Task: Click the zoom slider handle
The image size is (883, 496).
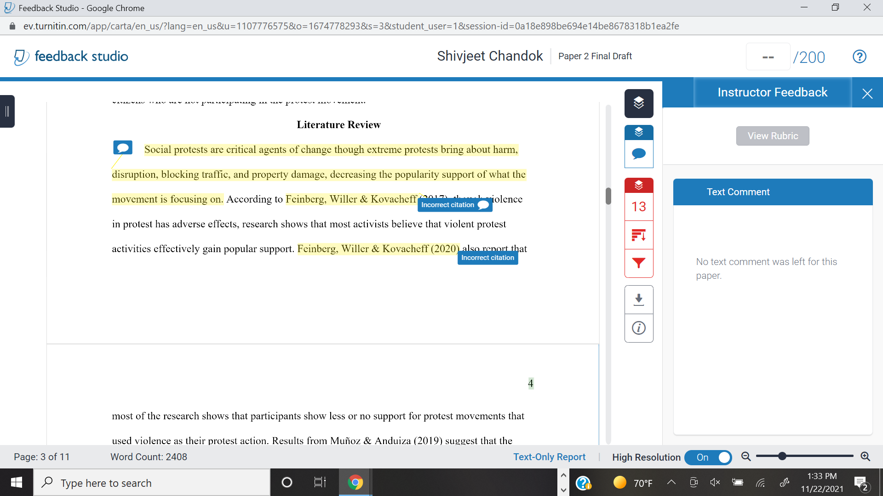Action: 782,456
